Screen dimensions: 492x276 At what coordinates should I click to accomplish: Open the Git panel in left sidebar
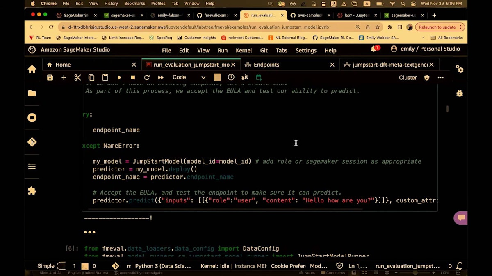click(x=32, y=142)
